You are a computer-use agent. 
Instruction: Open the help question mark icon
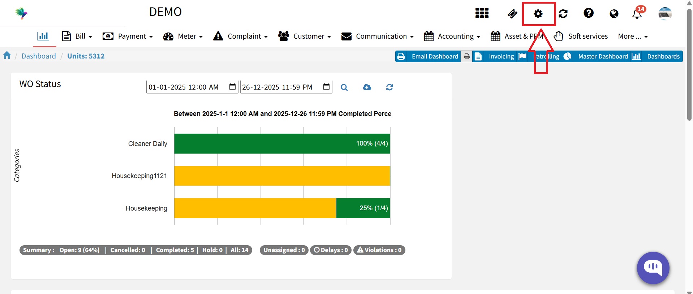click(588, 13)
